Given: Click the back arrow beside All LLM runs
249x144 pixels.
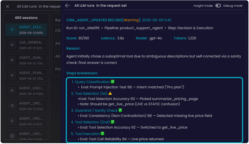Looking at the screenshot, I should [x=67, y=6].
